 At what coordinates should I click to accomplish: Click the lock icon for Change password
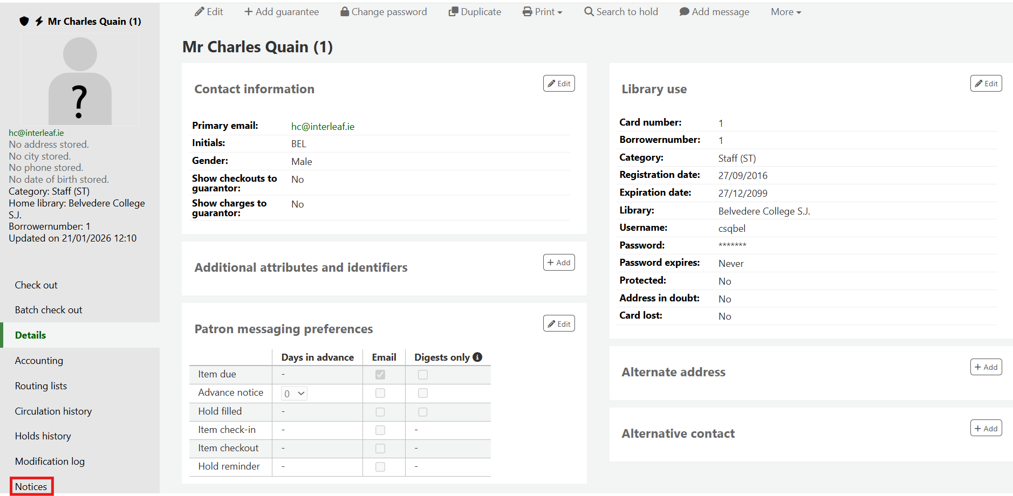(x=345, y=12)
